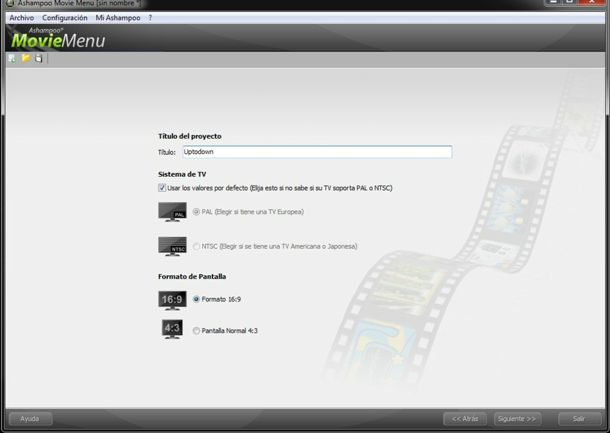The image size is (610, 433).
Task: Click the Sistema de TV heading
Action: coord(182,174)
